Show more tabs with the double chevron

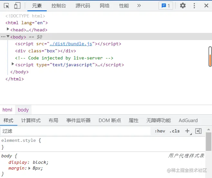tap(139, 6)
